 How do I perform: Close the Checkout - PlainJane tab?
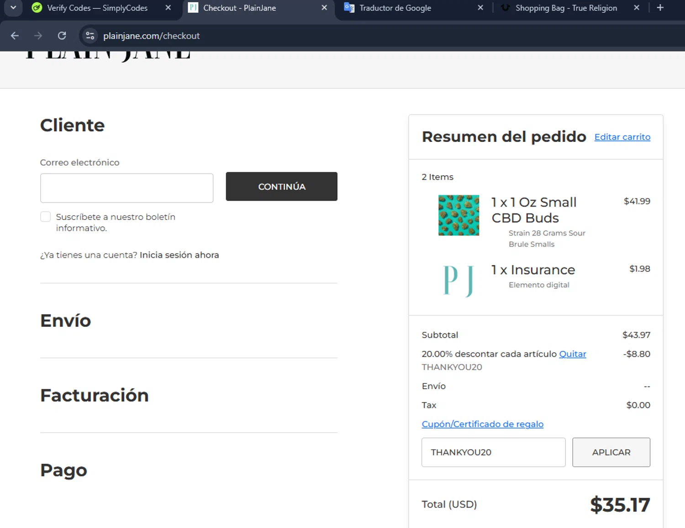point(324,8)
